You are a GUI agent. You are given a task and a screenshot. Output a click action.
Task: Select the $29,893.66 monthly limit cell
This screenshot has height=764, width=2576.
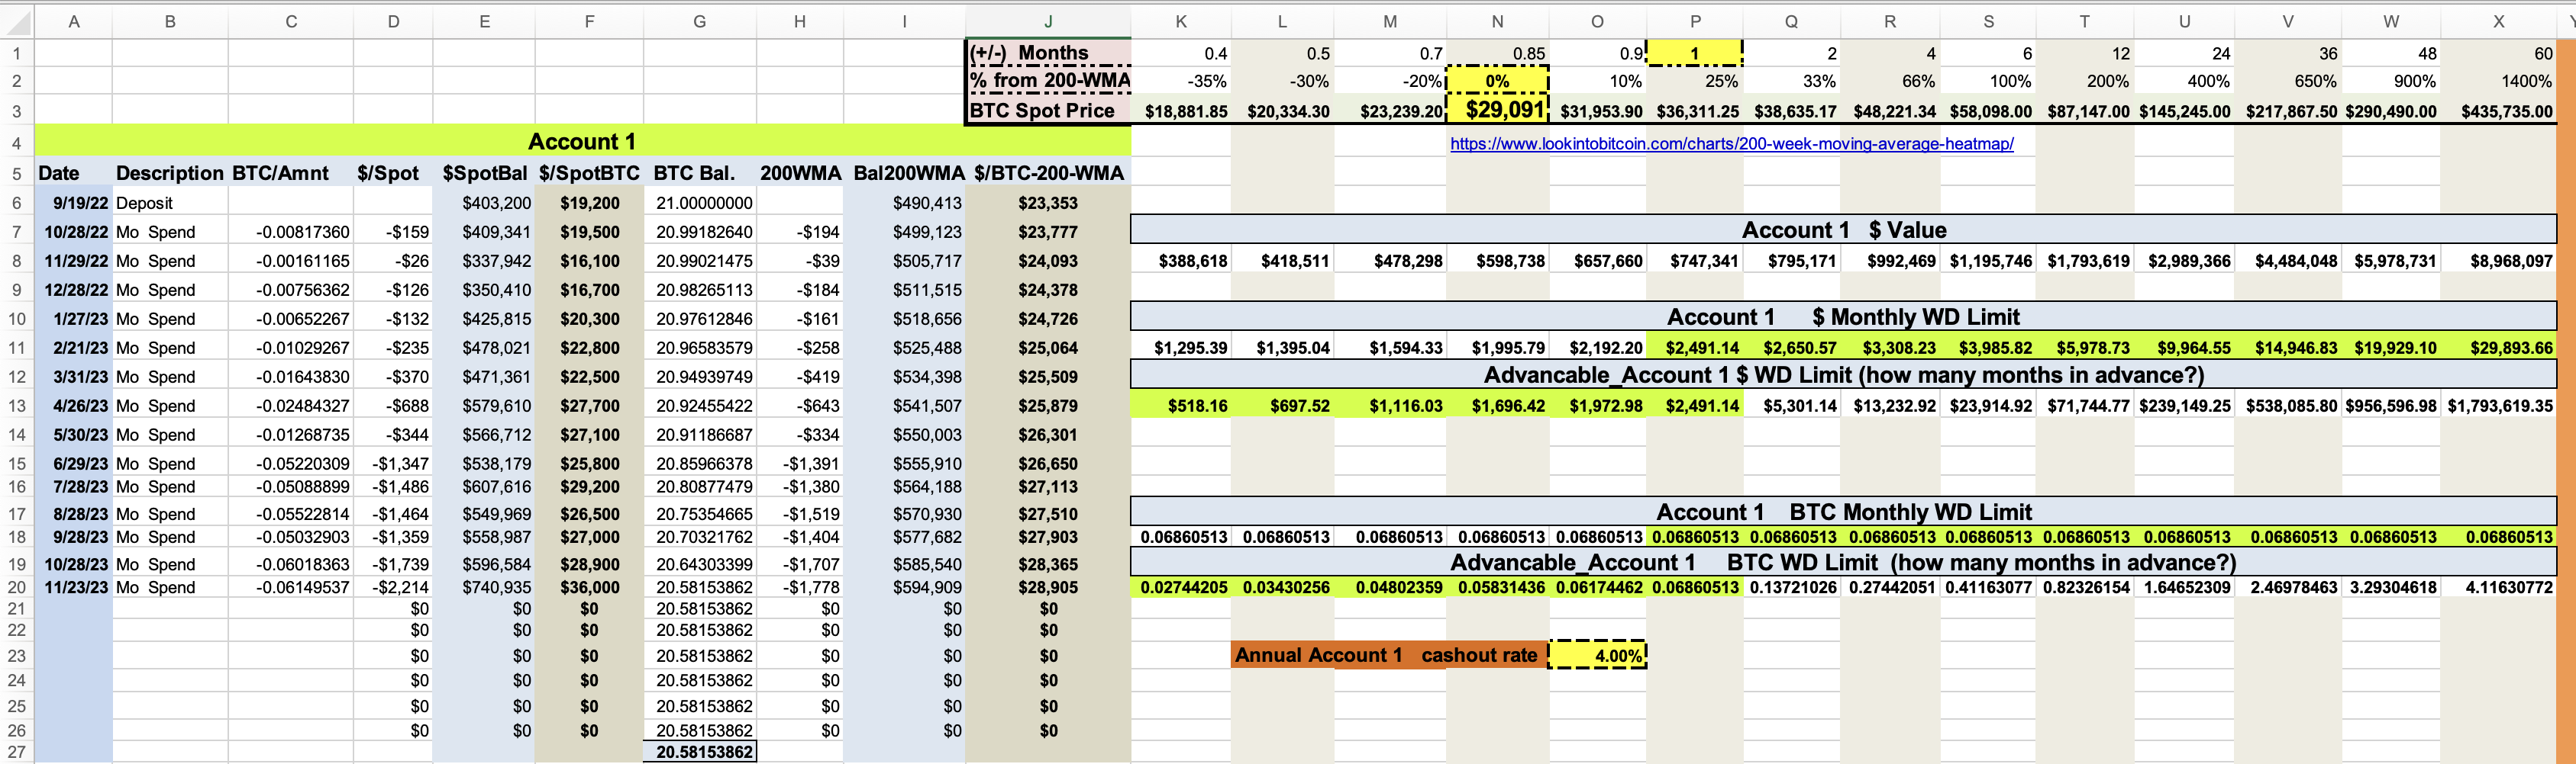2498,348
